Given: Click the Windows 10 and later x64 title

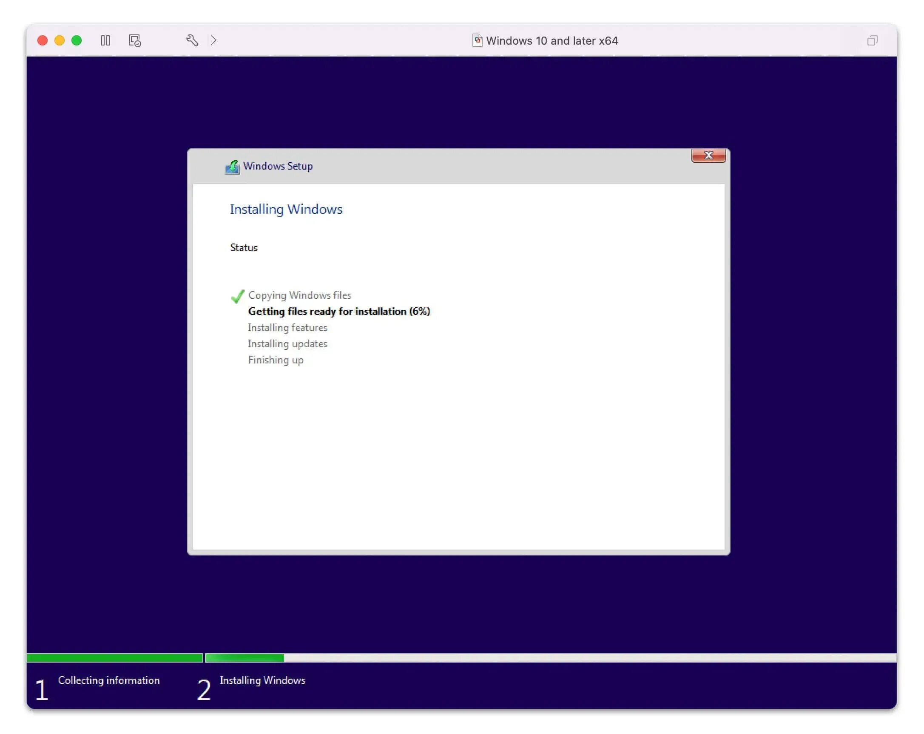Looking at the screenshot, I should [552, 41].
